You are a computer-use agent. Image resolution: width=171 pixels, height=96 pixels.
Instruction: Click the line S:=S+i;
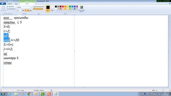pyautogui.click(x=9, y=45)
